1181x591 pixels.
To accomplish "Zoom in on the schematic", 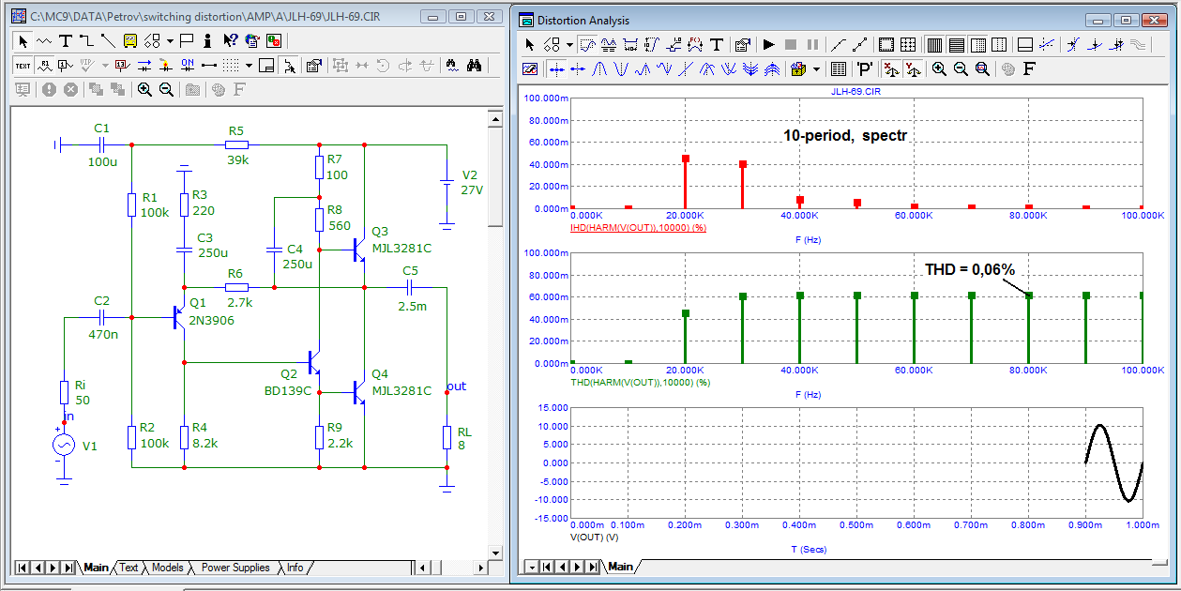I will 144,89.
